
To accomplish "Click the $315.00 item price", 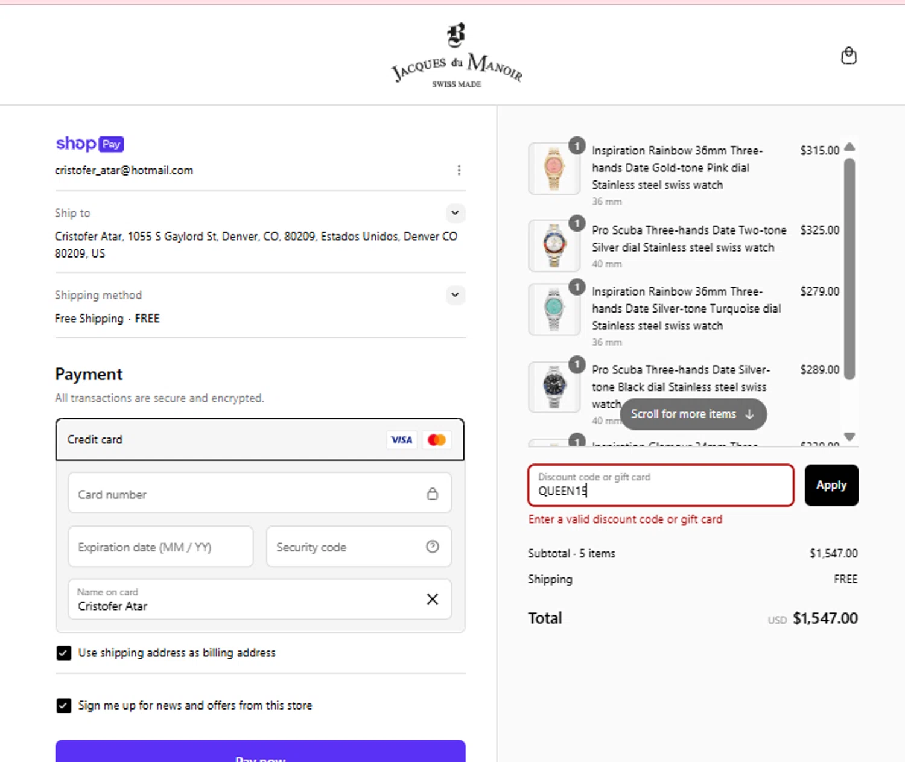I will coord(819,150).
